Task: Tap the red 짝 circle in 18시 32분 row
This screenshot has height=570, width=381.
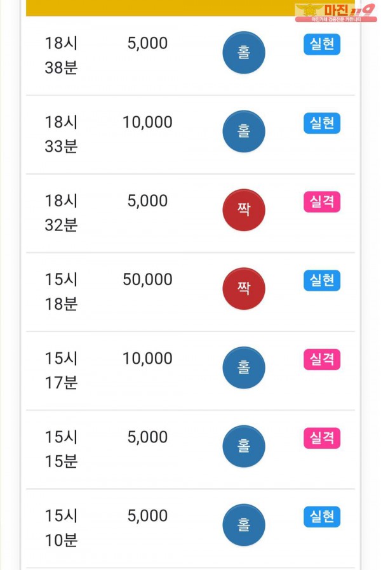Action: pos(244,210)
